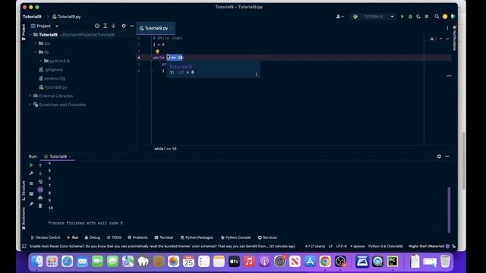Screen dimensions: 486x273
Task: Collapse all in the Project panel
Action: (113, 26)
